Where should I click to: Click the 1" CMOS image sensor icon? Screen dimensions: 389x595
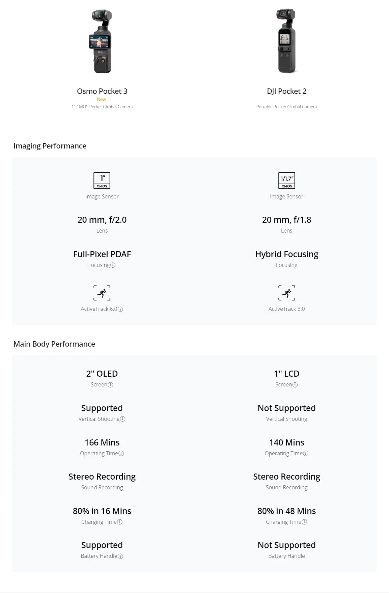102,181
